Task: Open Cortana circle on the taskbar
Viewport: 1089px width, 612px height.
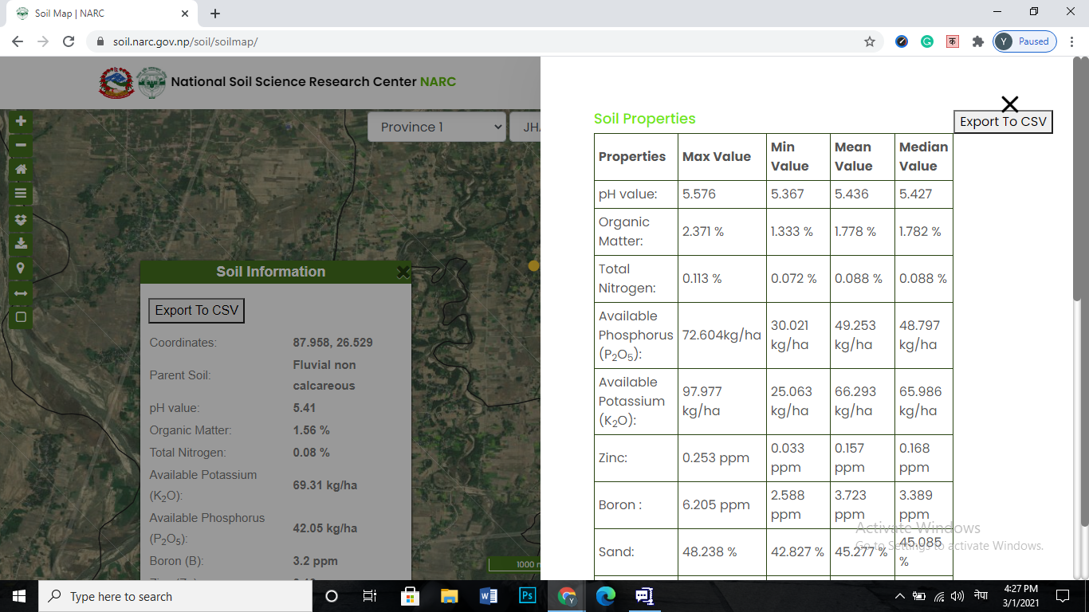Action: pyautogui.click(x=332, y=596)
